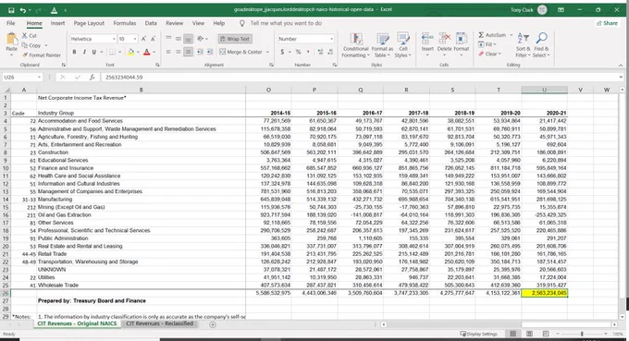This screenshot has height=341, width=629.
Task: Toggle italic formatting
Action: tap(84, 52)
